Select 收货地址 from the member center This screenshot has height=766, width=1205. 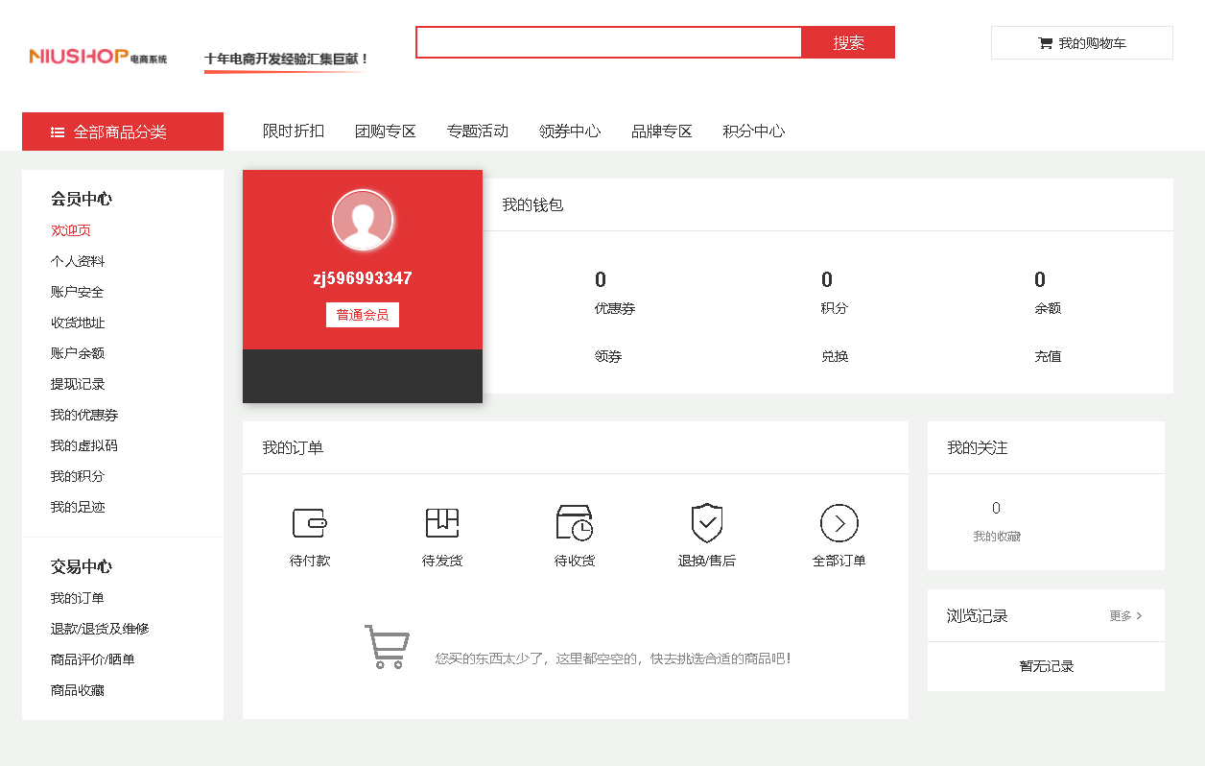click(x=78, y=323)
